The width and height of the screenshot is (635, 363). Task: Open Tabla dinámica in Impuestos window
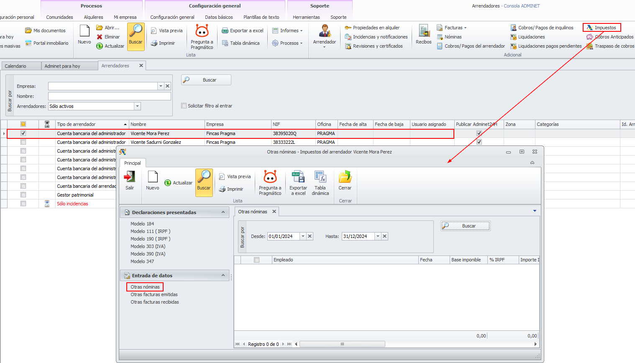320,183
